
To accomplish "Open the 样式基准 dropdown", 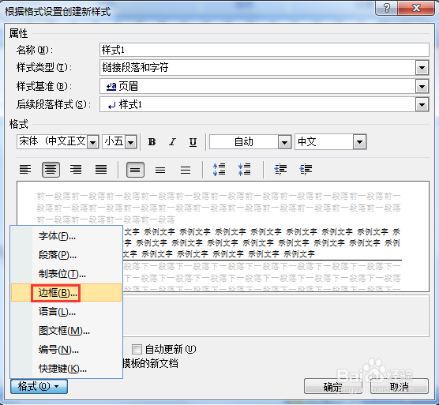I will pyautogui.click(x=422, y=87).
